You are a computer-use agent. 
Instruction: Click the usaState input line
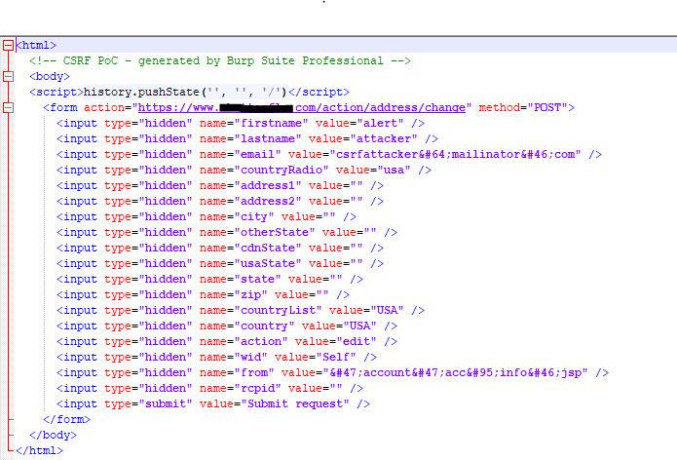click(x=220, y=263)
